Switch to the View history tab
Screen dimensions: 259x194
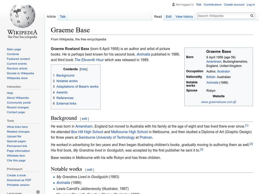[184, 16]
